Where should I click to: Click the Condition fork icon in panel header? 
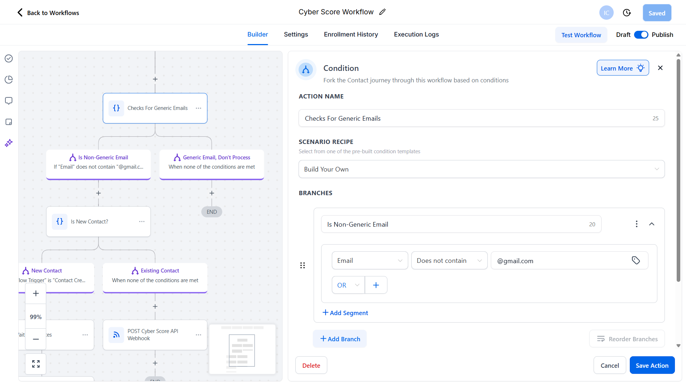[x=306, y=69]
